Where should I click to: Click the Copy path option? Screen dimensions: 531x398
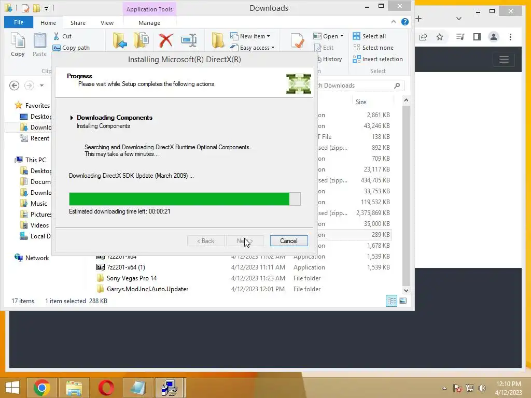71,48
